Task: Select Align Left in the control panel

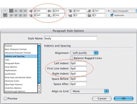Action: (x=11, y=11)
